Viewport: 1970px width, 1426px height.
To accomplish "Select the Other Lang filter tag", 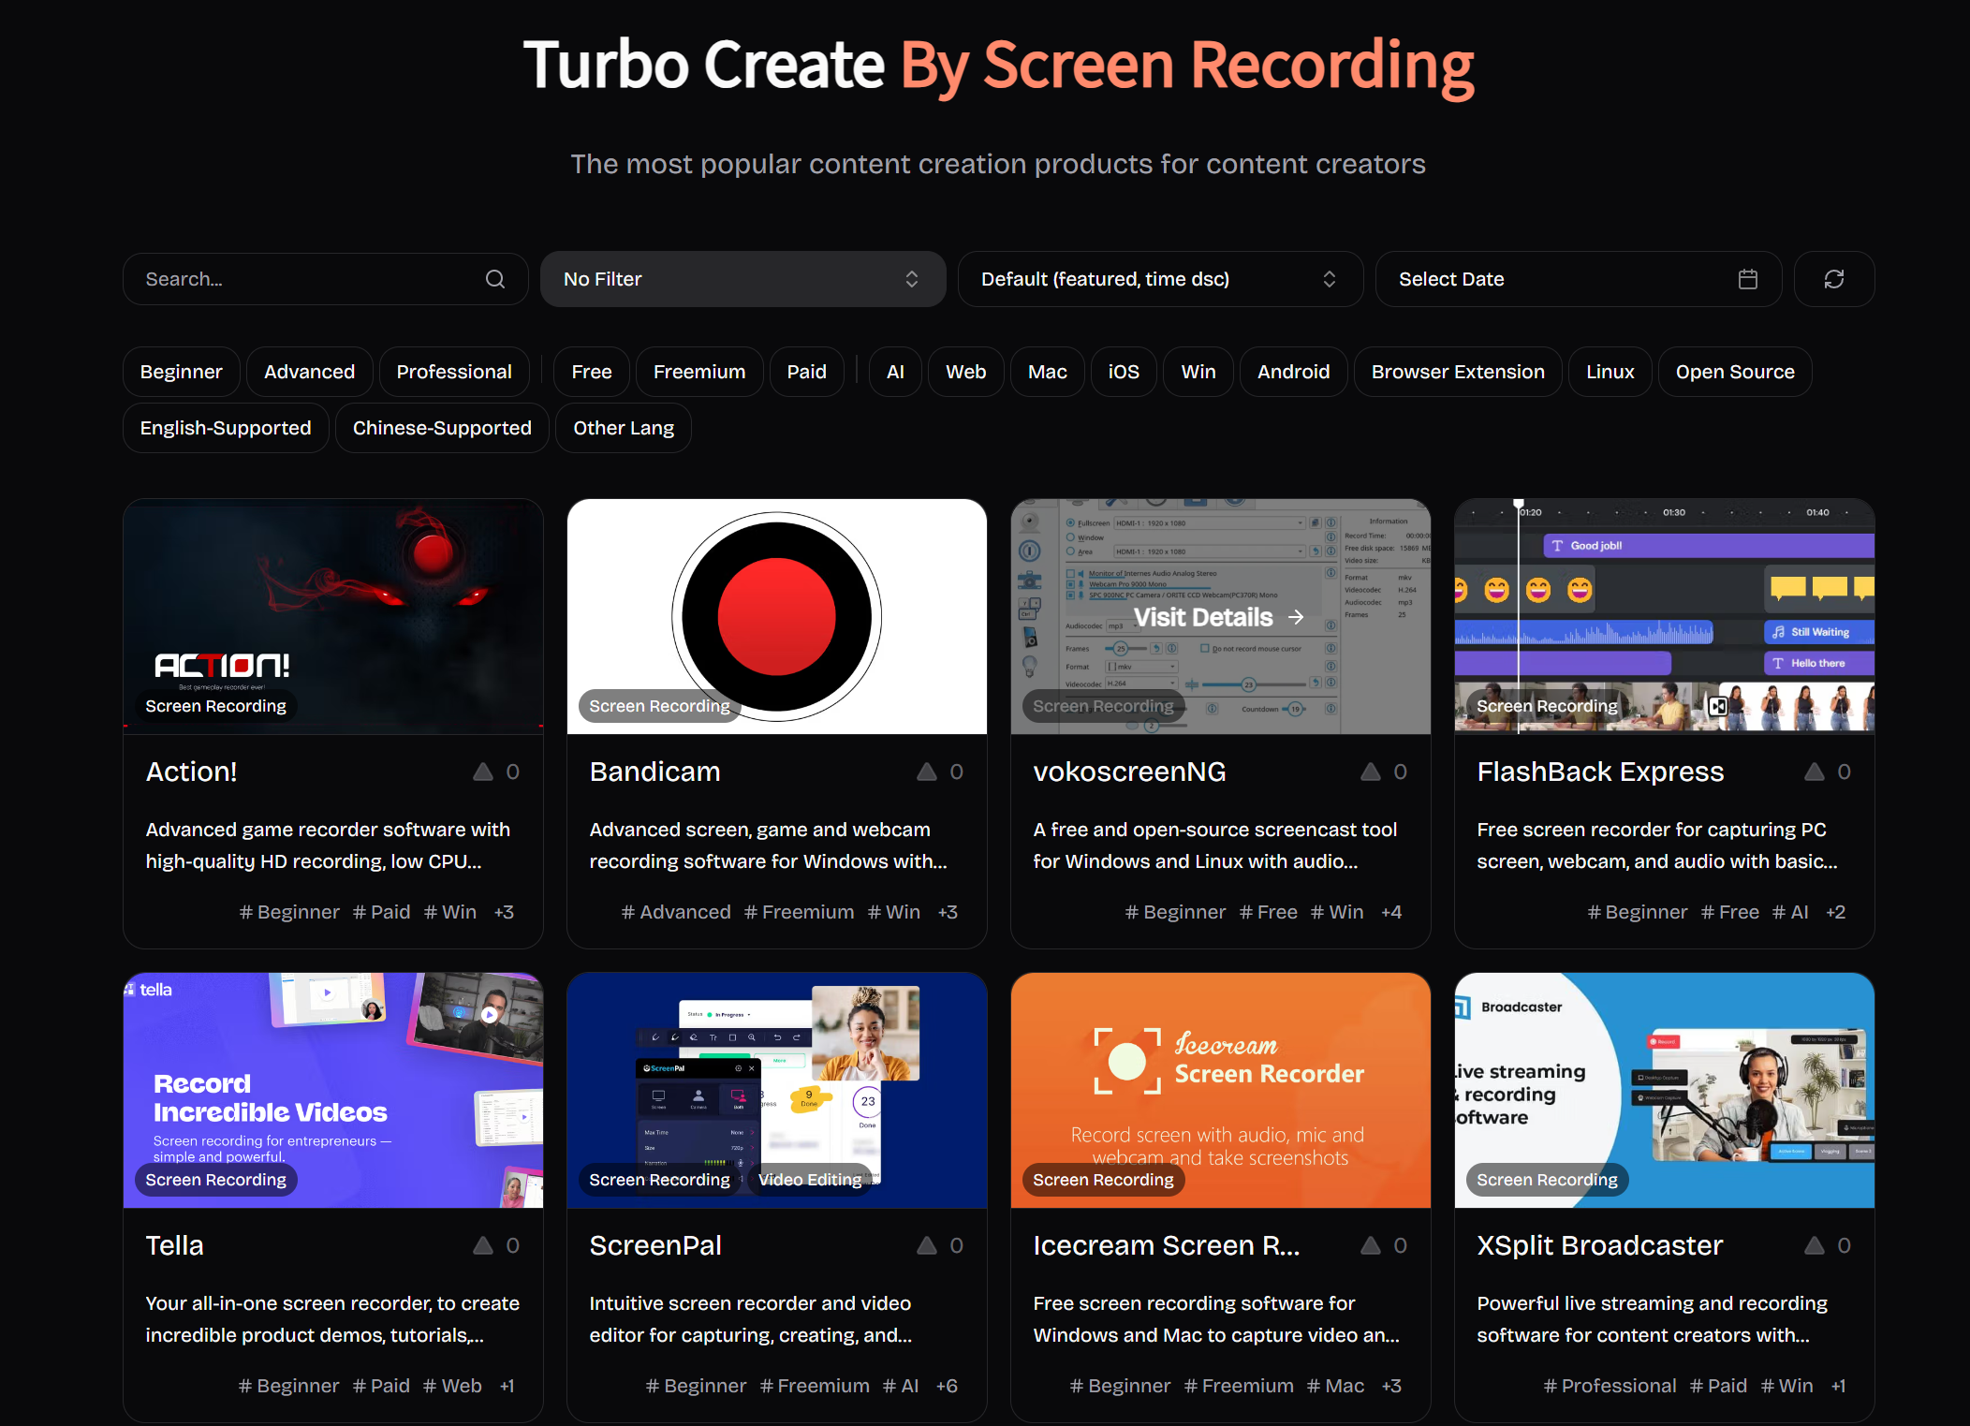I will pos(624,428).
